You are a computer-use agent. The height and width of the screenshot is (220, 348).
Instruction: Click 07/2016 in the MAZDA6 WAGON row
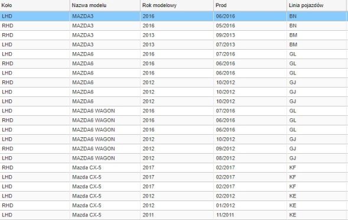tap(225, 111)
